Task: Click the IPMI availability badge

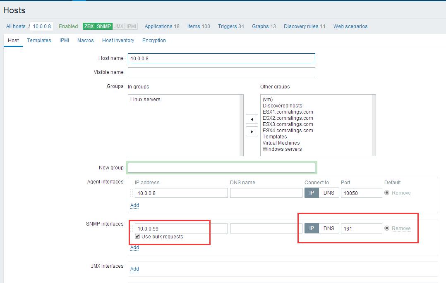Action: pyautogui.click(x=131, y=26)
